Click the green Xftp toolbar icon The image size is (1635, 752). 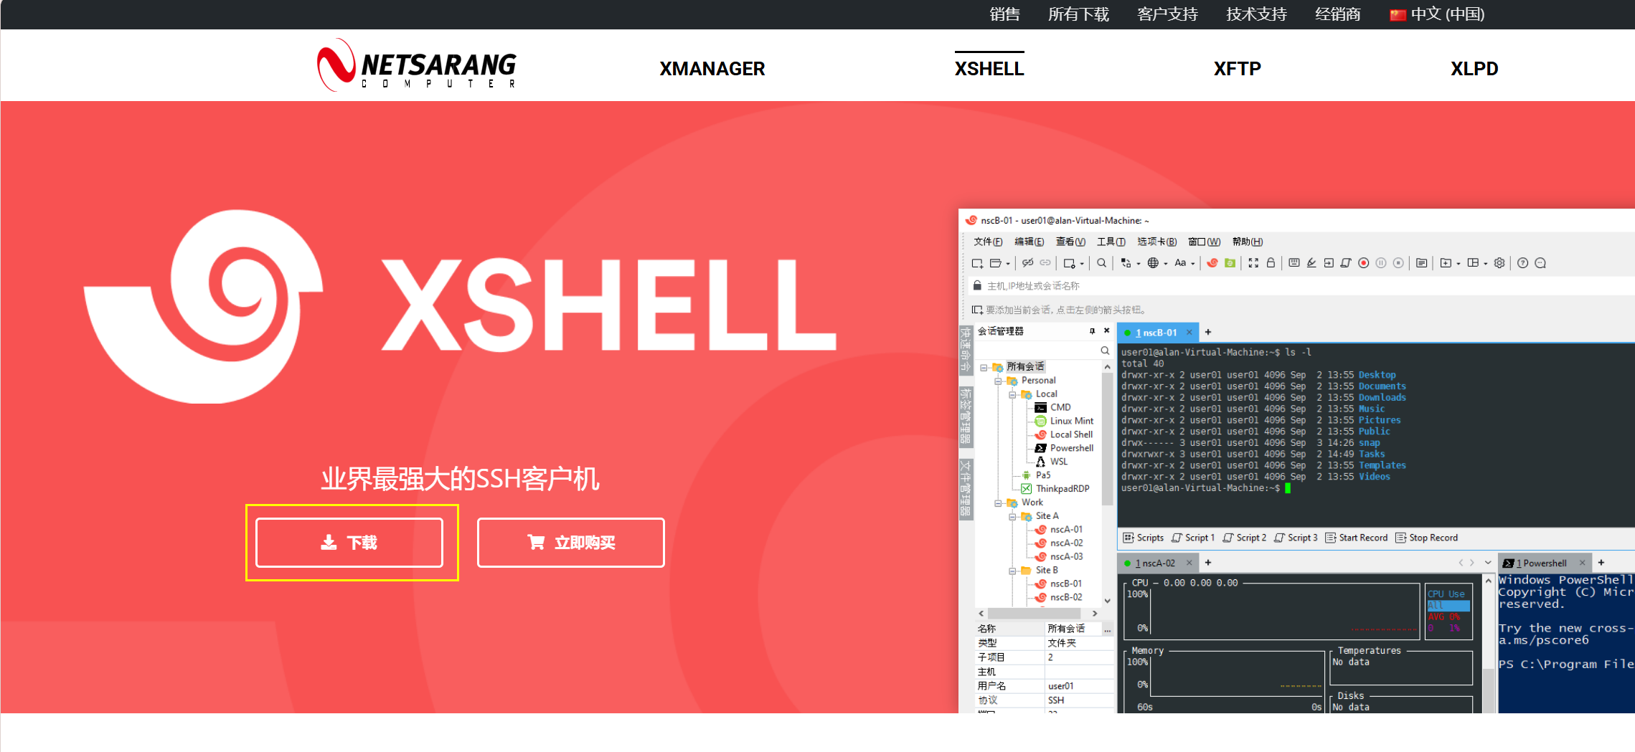coord(1230,263)
